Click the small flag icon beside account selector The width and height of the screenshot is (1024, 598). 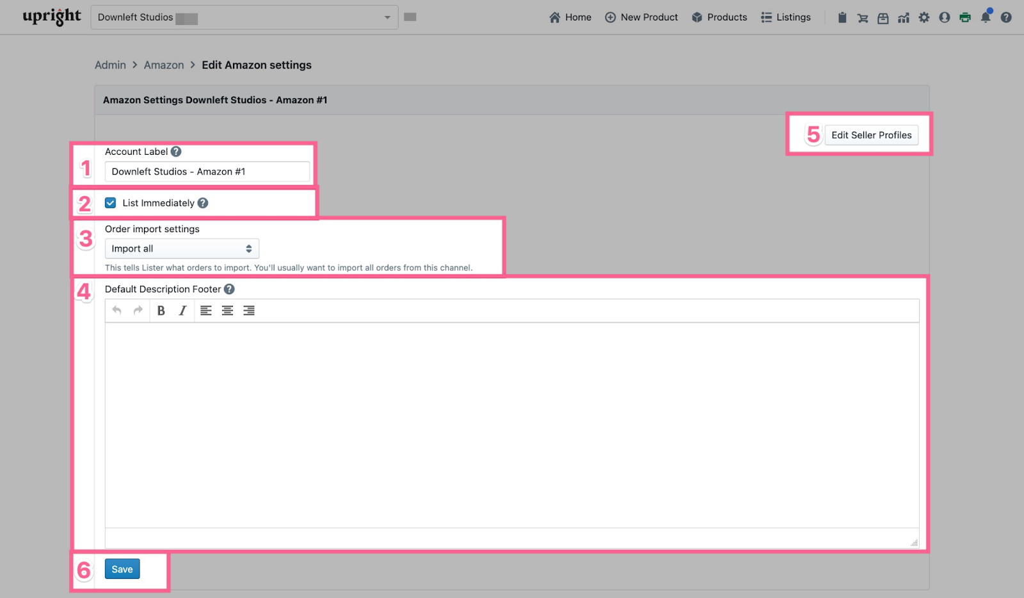coord(410,17)
